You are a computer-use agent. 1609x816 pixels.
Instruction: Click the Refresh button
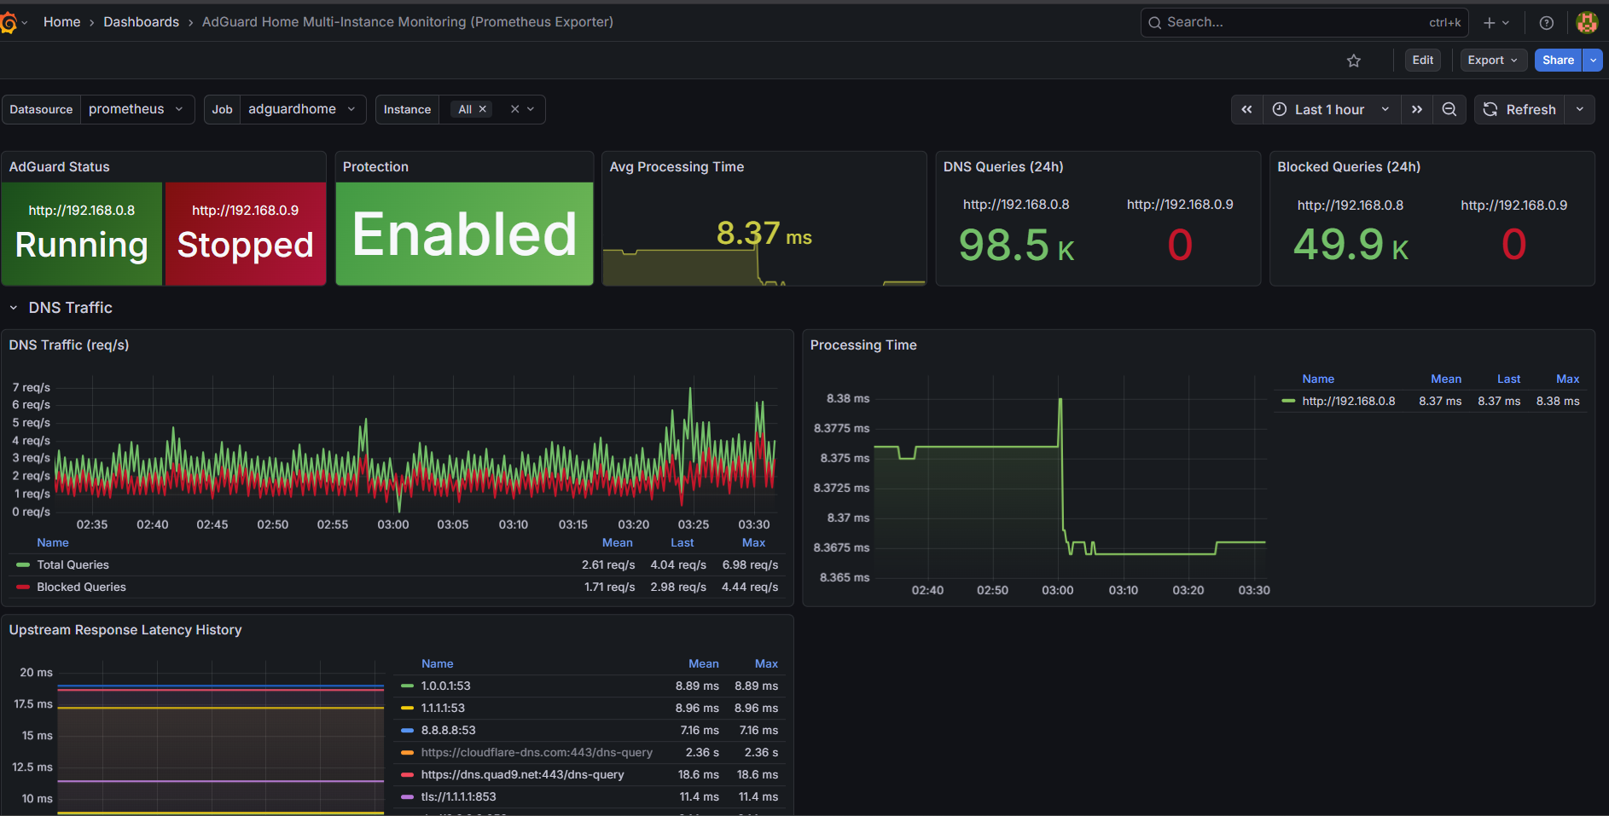coord(1519,109)
